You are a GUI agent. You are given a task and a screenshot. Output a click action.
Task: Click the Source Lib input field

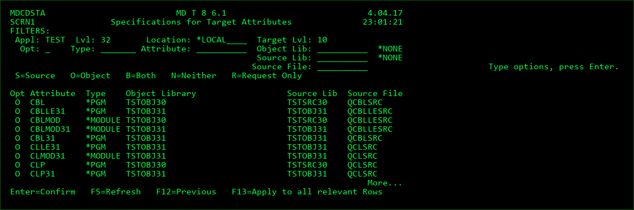pyautogui.click(x=342, y=58)
